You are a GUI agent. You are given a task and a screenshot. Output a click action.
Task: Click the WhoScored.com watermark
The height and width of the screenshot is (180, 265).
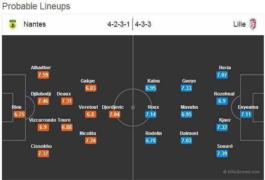pos(241,172)
